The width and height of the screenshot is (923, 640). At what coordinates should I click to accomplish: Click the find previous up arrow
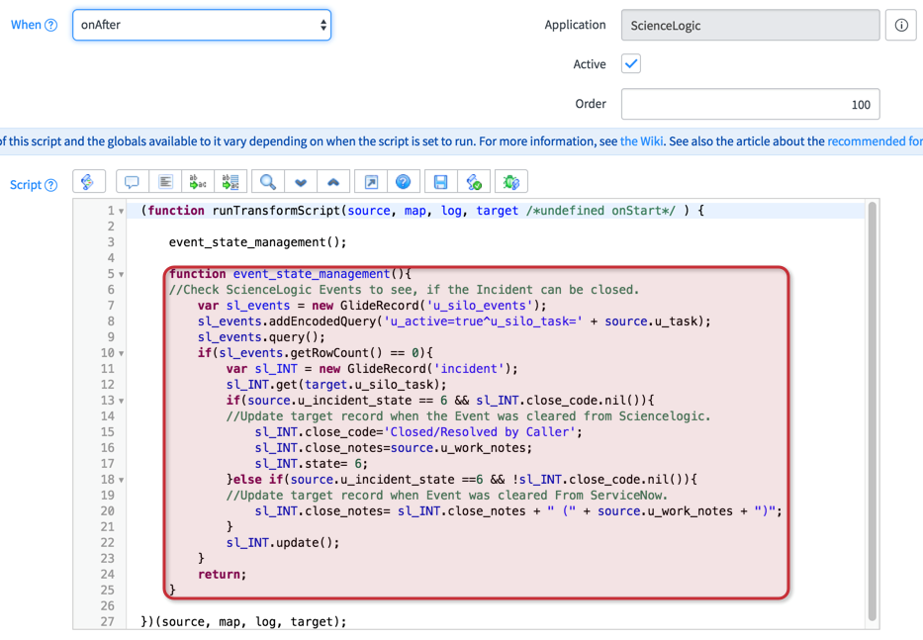pyautogui.click(x=333, y=182)
